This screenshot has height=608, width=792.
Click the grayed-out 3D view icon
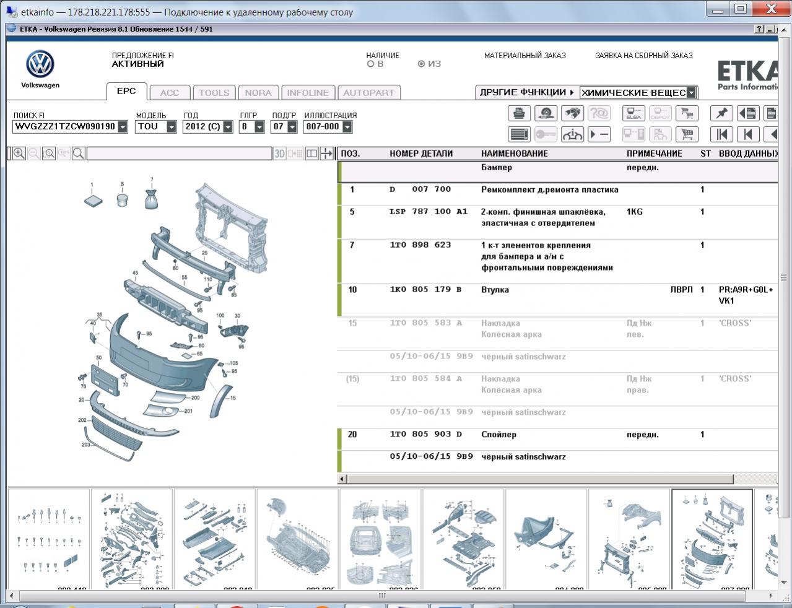tap(280, 154)
